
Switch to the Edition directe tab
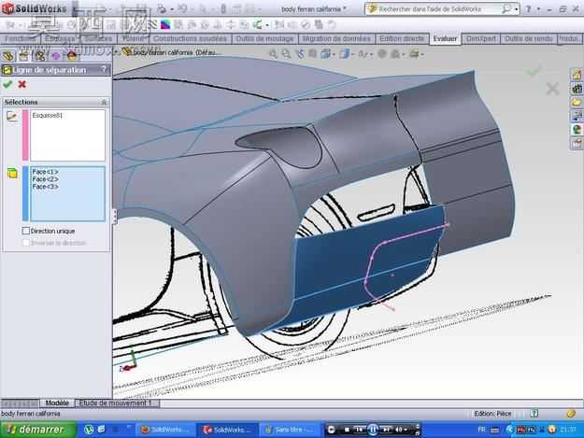click(402, 38)
